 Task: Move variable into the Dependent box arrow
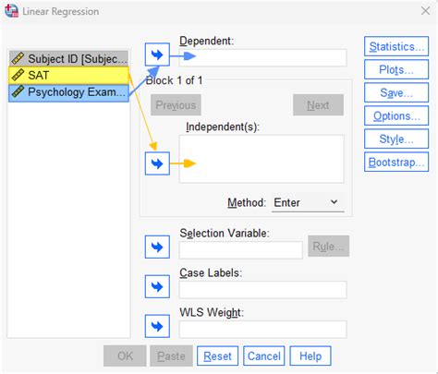157,54
